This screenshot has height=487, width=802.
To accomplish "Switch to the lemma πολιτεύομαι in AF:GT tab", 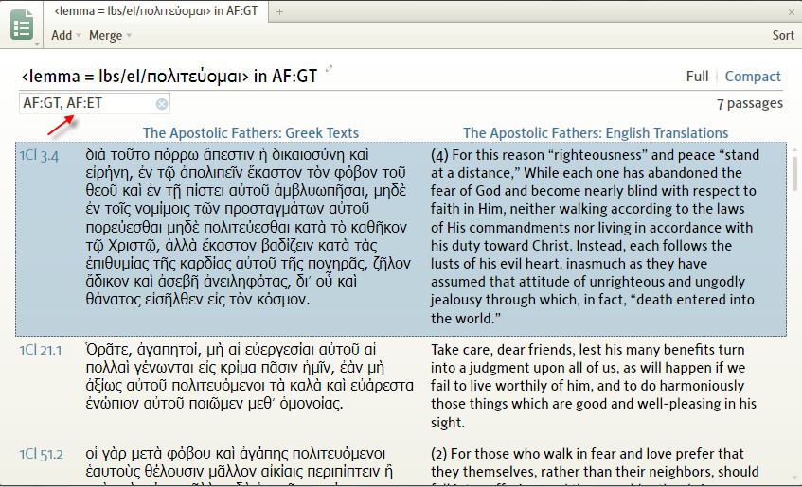I will point(156,11).
